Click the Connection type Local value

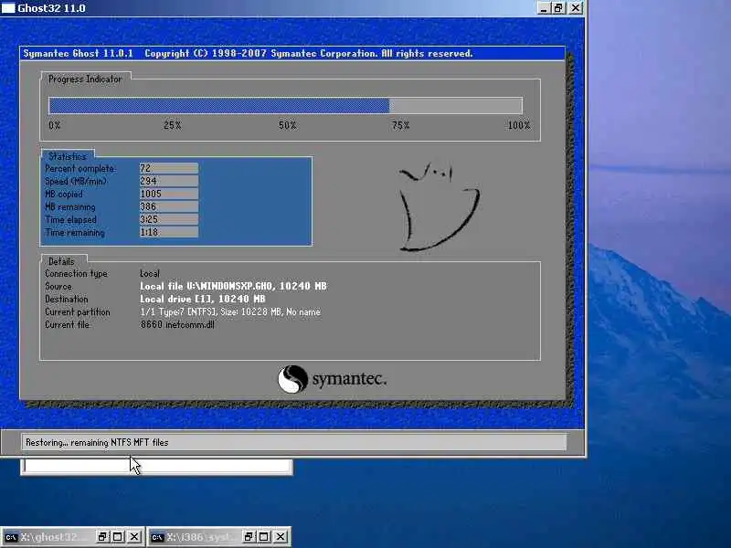tap(150, 273)
